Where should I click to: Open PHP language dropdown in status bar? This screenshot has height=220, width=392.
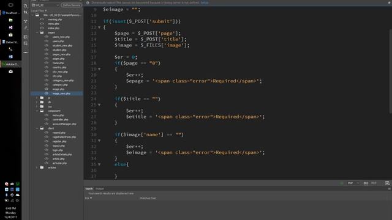point(353,183)
